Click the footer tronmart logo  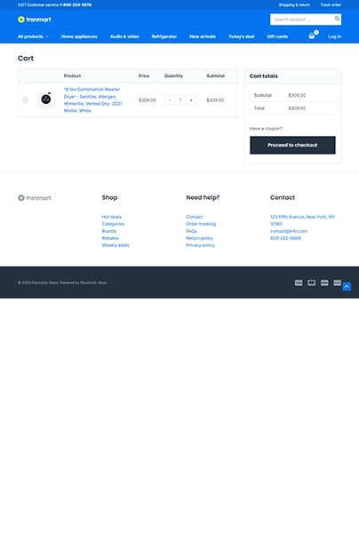pyautogui.click(x=35, y=198)
